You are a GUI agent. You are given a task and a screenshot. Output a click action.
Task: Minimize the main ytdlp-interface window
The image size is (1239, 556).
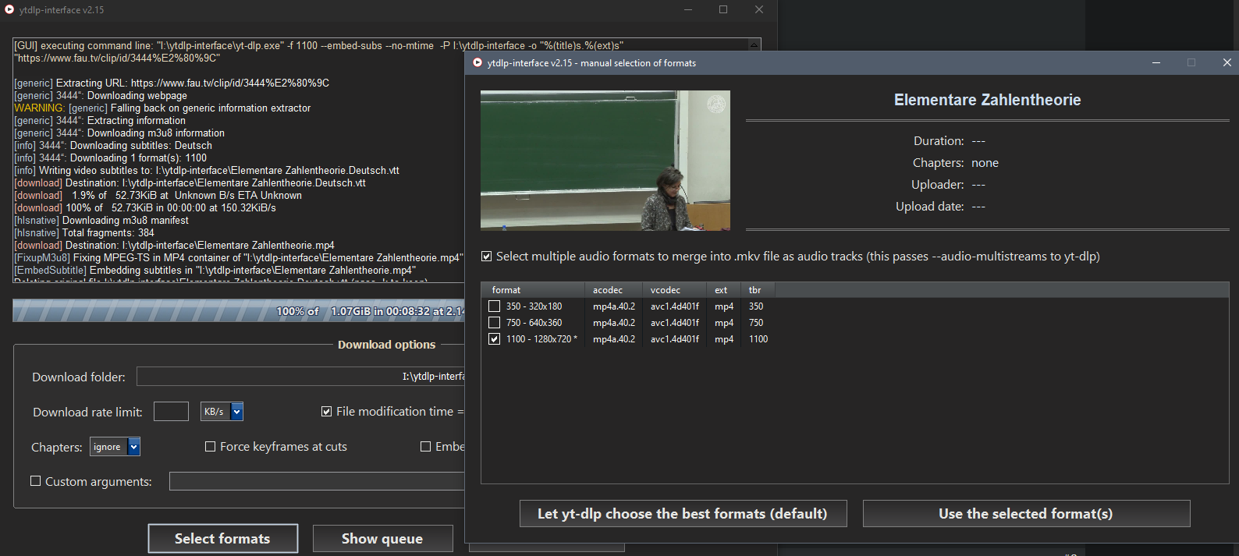[x=688, y=9]
